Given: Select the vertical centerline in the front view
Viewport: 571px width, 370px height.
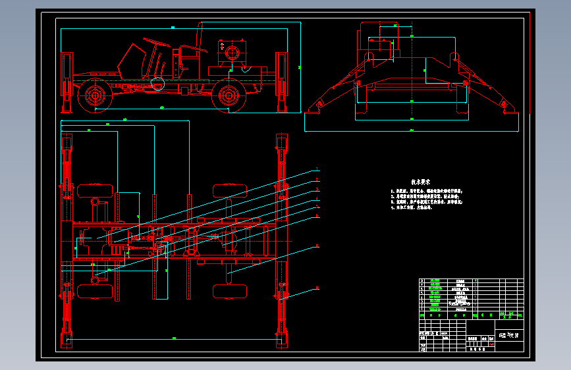Looking at the screenshot, I should coord(412,69).
